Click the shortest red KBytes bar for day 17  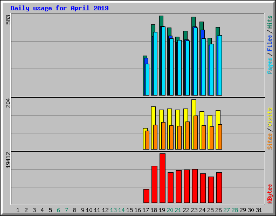146,196
